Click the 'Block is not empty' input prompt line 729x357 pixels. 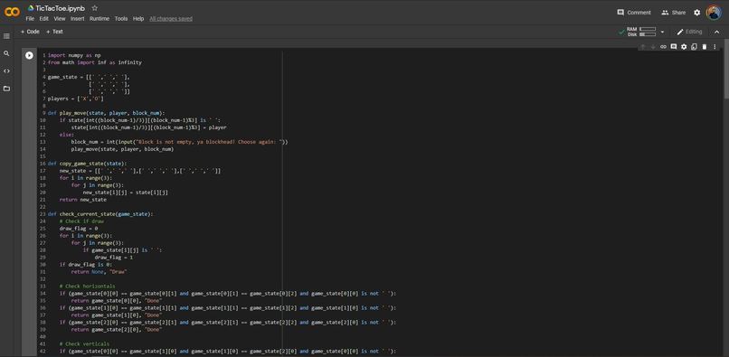click(x=179, y=142)
